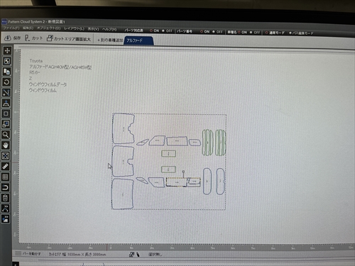
Task: Open the ヘルプ menu
Action: pos(109,29)
